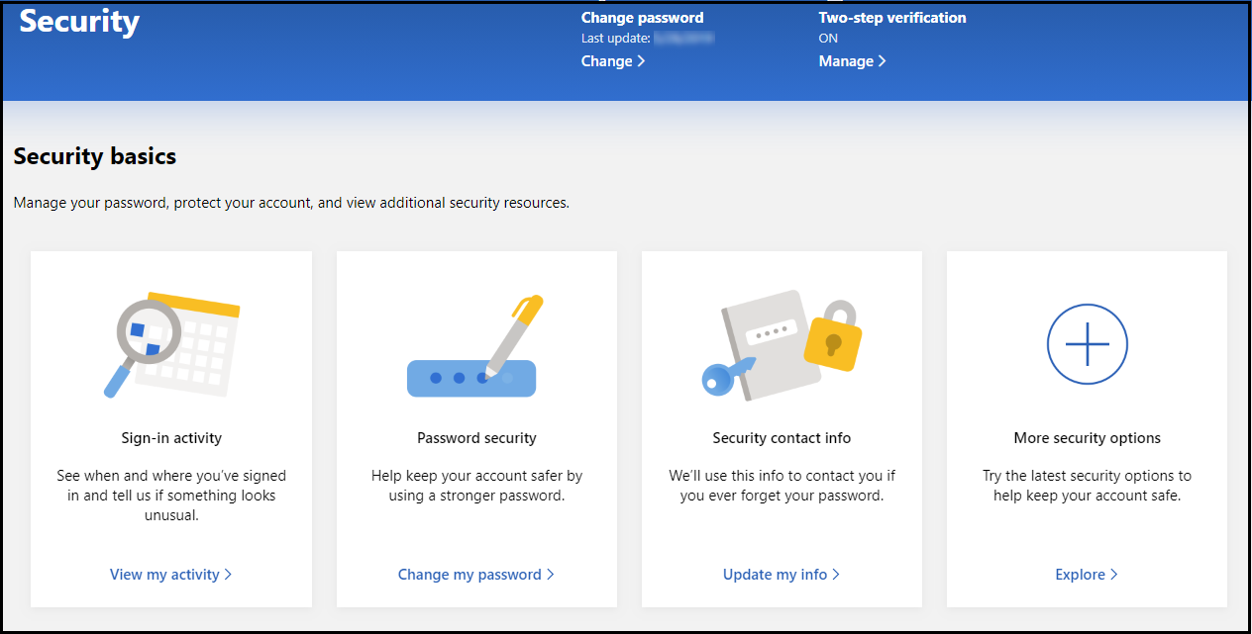The image size is (1252, 634).
Task: Select the Sign-in activity card title
Action: pos(171,438)
